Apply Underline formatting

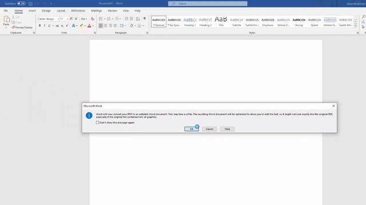tap(49, 26)
